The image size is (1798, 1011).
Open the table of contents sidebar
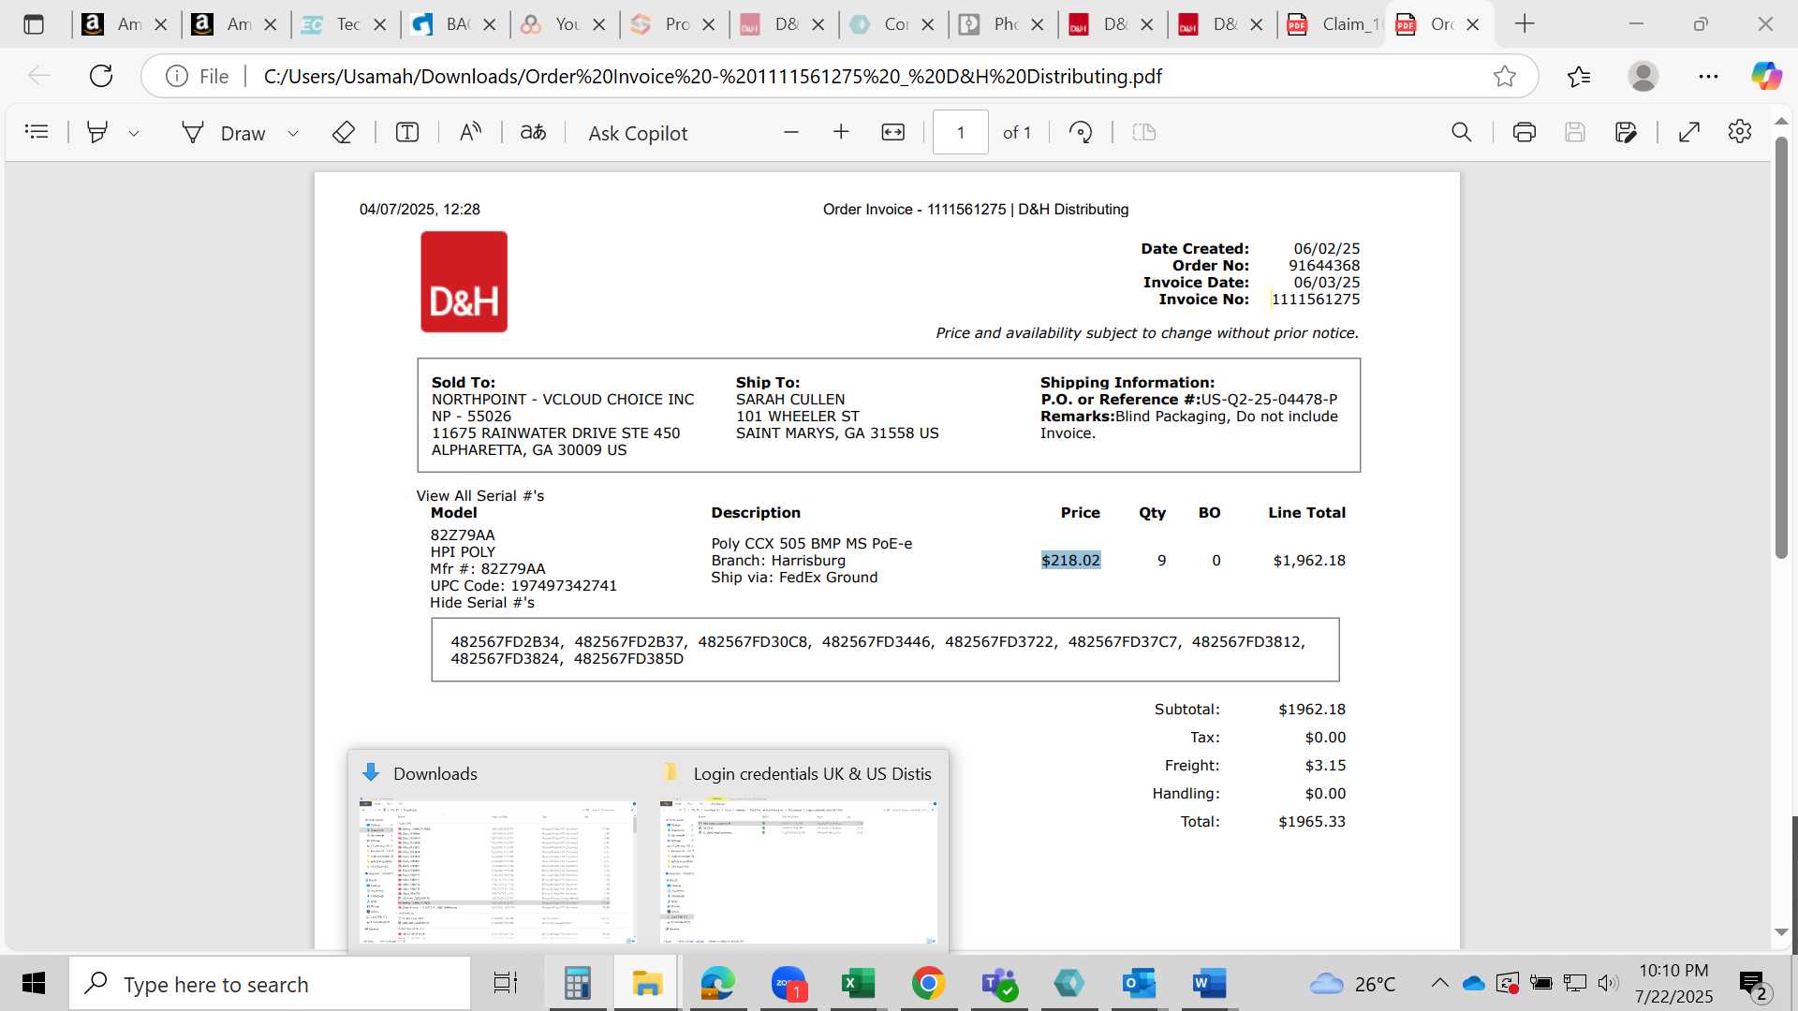(37, 132)
